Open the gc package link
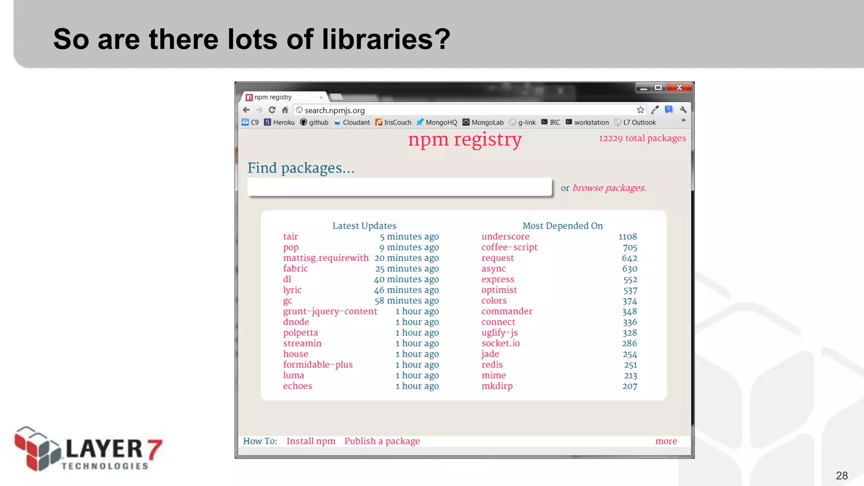 pyautogui.click(x=287, y=301)
